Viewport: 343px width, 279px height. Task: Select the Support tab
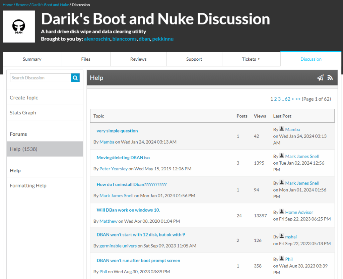(x=194, y=59)
